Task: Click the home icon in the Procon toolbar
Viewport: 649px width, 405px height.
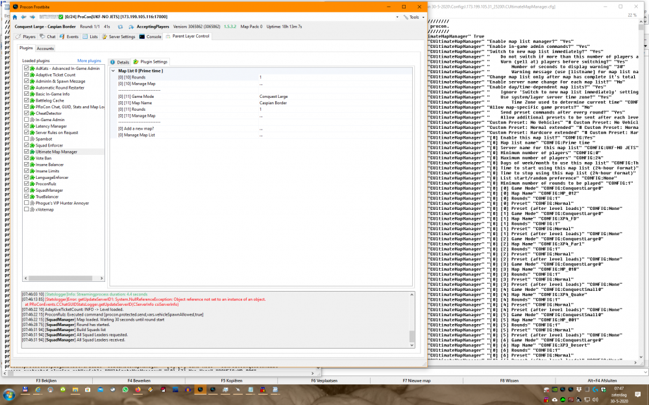Action: [x=14, y=17]
